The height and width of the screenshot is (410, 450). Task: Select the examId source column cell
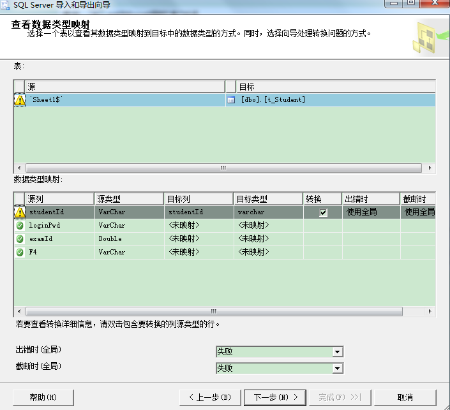coord(60,239)
